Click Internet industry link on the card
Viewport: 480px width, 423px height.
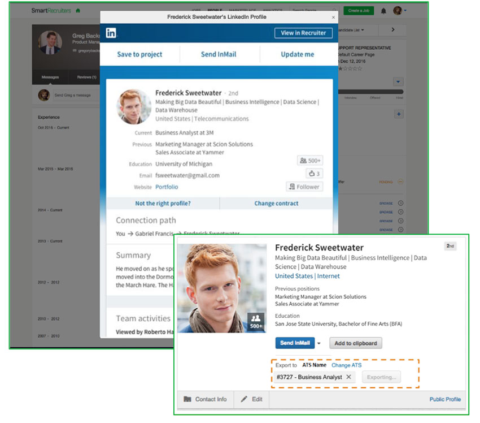click(x=329, y=276)
